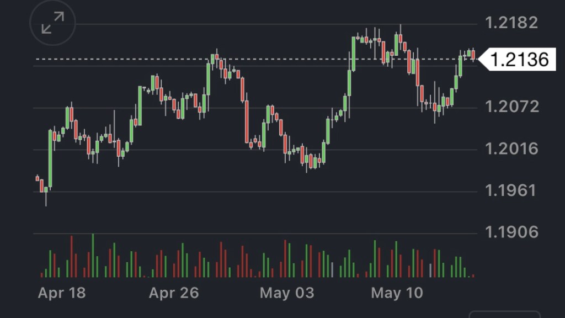565x318 pixels.
Task: Select the first red candle at far left
Action: pyautogui.click(x=38, y=178)
